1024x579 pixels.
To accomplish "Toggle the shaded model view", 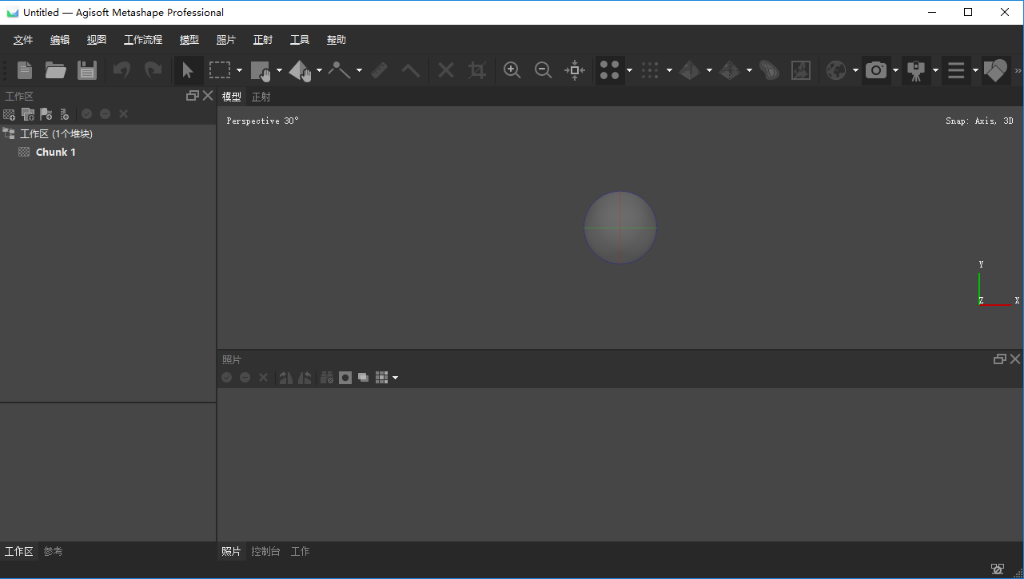I will tap(691, 70).
